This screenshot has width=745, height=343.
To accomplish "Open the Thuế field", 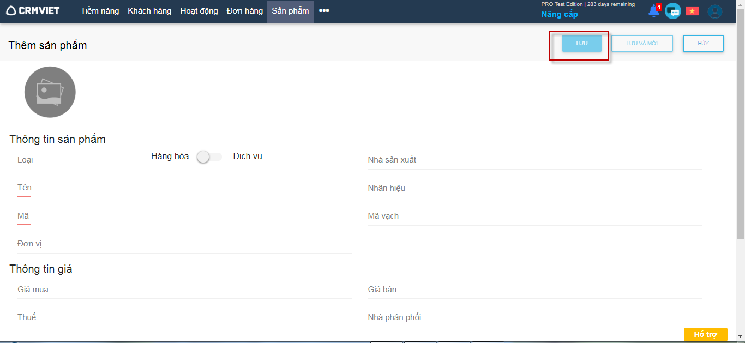I will tap(184, 317).
